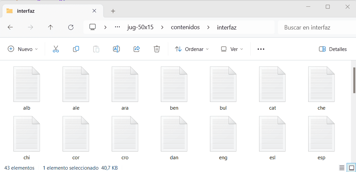The height and width of the screenshot is (172, 356).
Task: Open the toolbar's three-dot more options menu
Action: (x=261, y=49)
